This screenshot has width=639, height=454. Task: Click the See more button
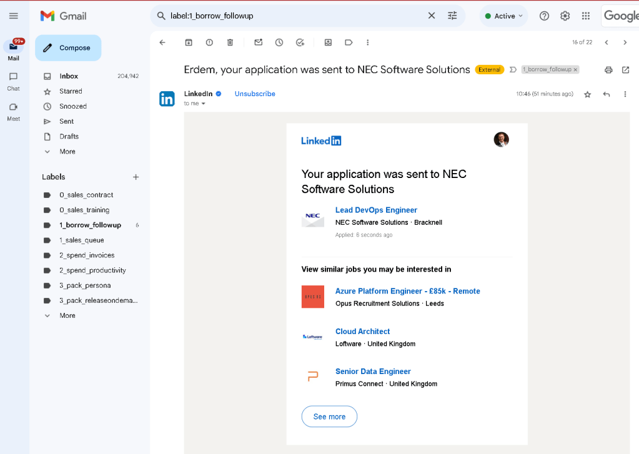pos(329,417)
